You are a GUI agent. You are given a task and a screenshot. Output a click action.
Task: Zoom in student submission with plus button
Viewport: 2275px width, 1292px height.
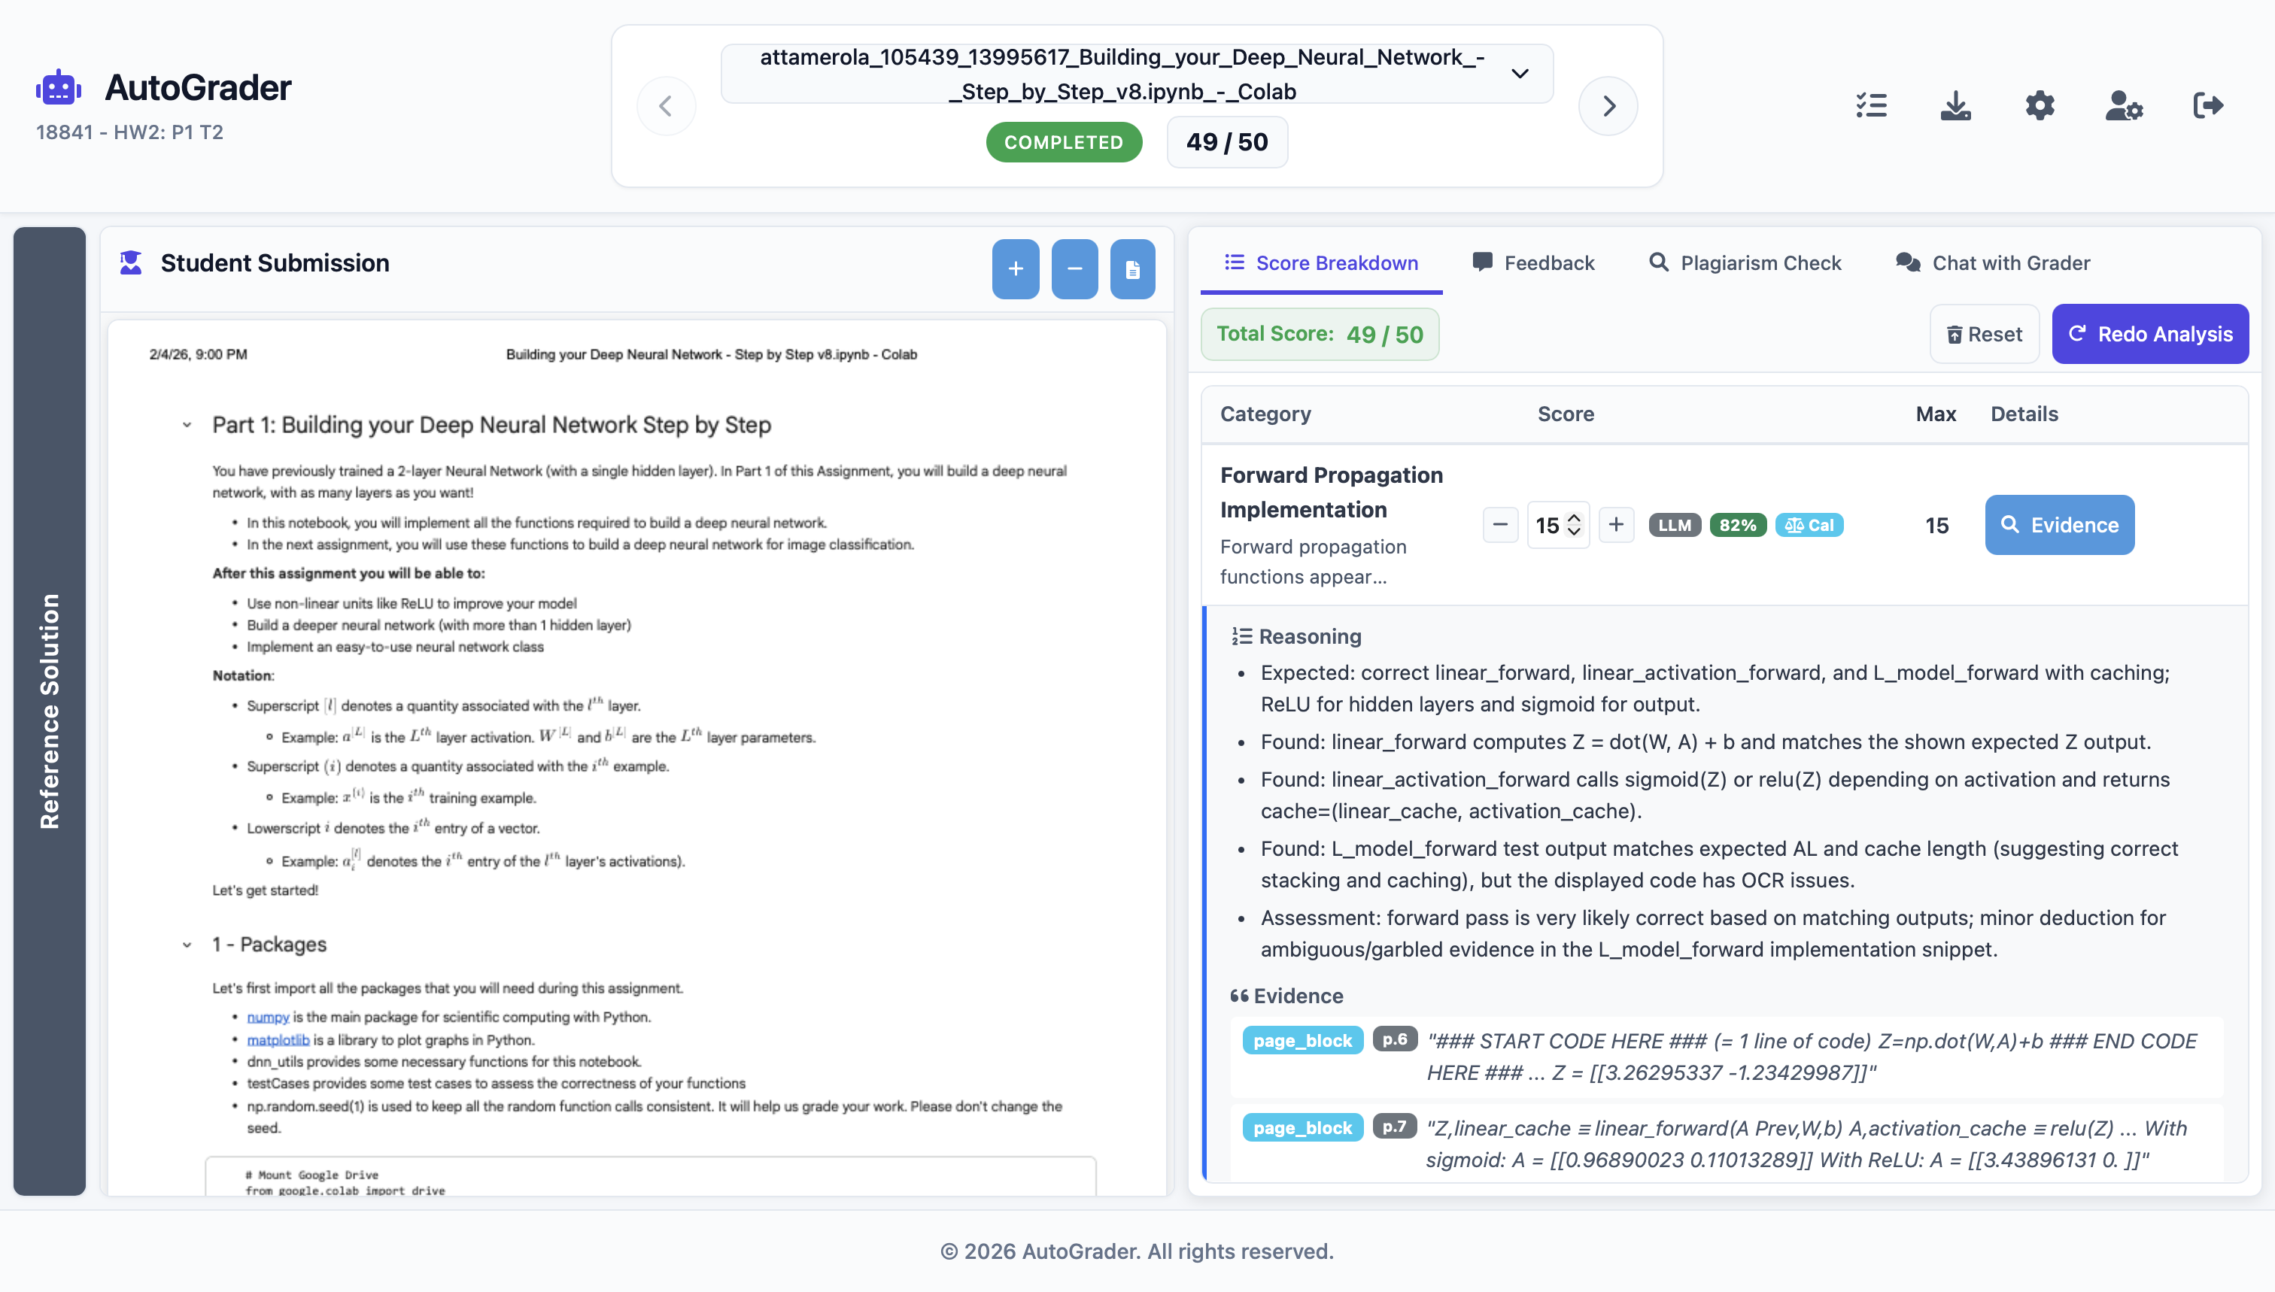coord(1016,269)
